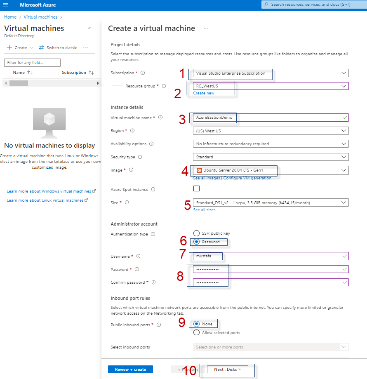Show info tooltip for Confirm password
This screenshot has height=379, width=367.
click(x=153, y=282)
